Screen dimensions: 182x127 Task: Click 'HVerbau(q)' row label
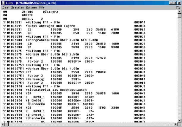tap(35, 79)
